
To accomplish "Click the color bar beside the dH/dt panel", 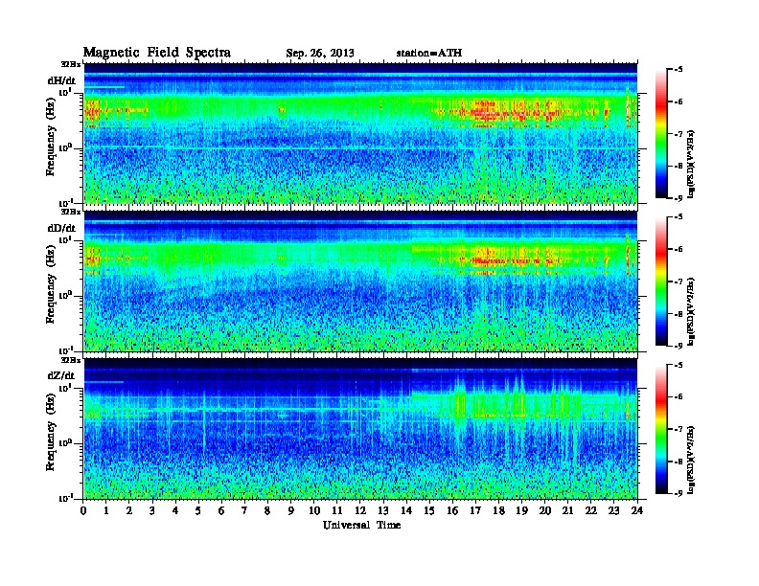I will pos(660,133).
